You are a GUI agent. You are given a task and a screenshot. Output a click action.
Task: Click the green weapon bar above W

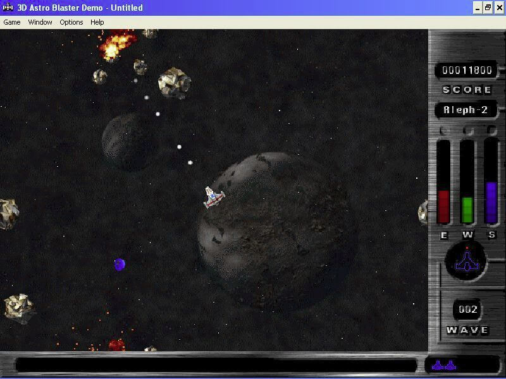click(467, 210)
